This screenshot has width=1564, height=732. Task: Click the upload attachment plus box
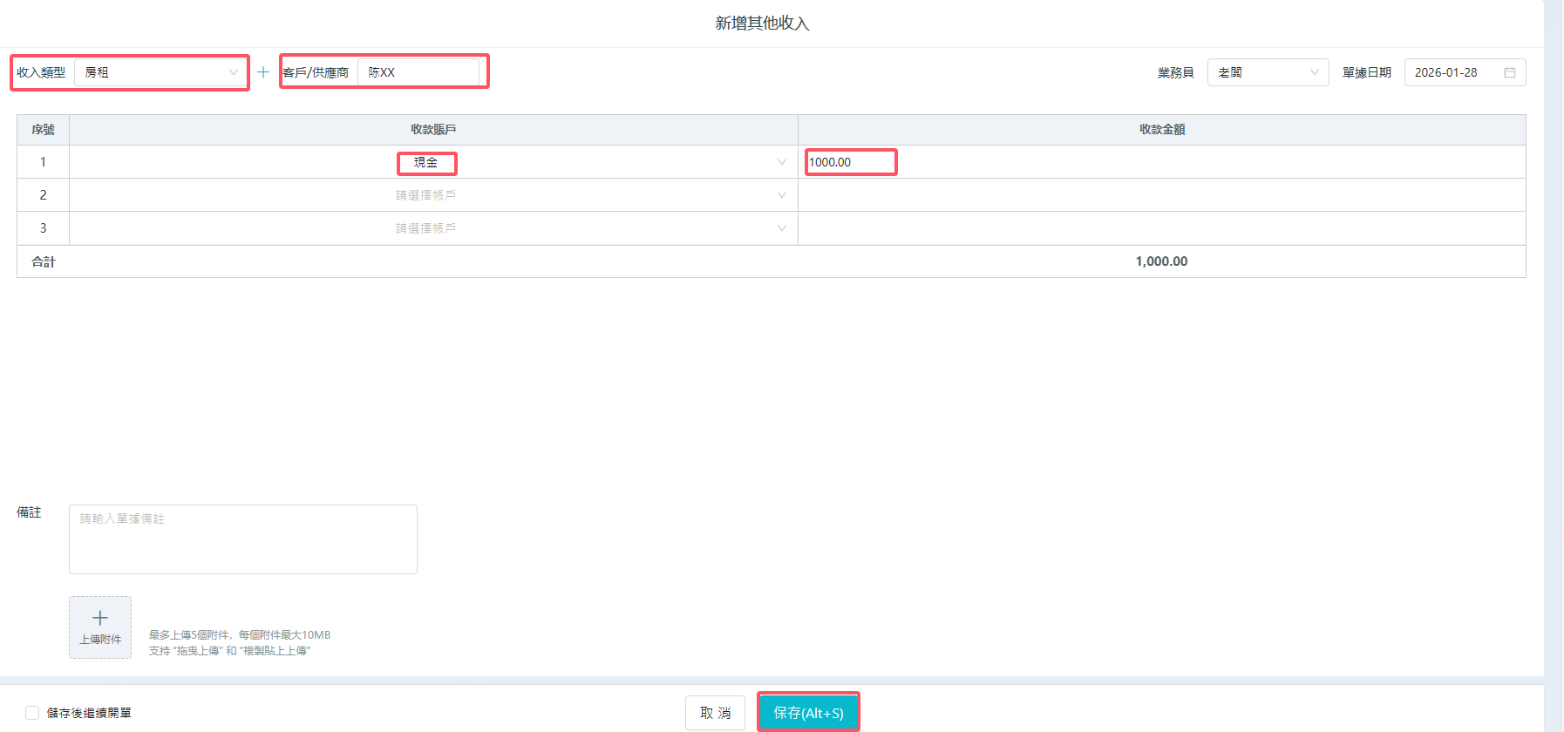click(x=100, y=627)
